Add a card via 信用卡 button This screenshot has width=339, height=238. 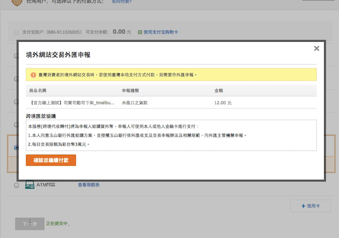point(310,206)
